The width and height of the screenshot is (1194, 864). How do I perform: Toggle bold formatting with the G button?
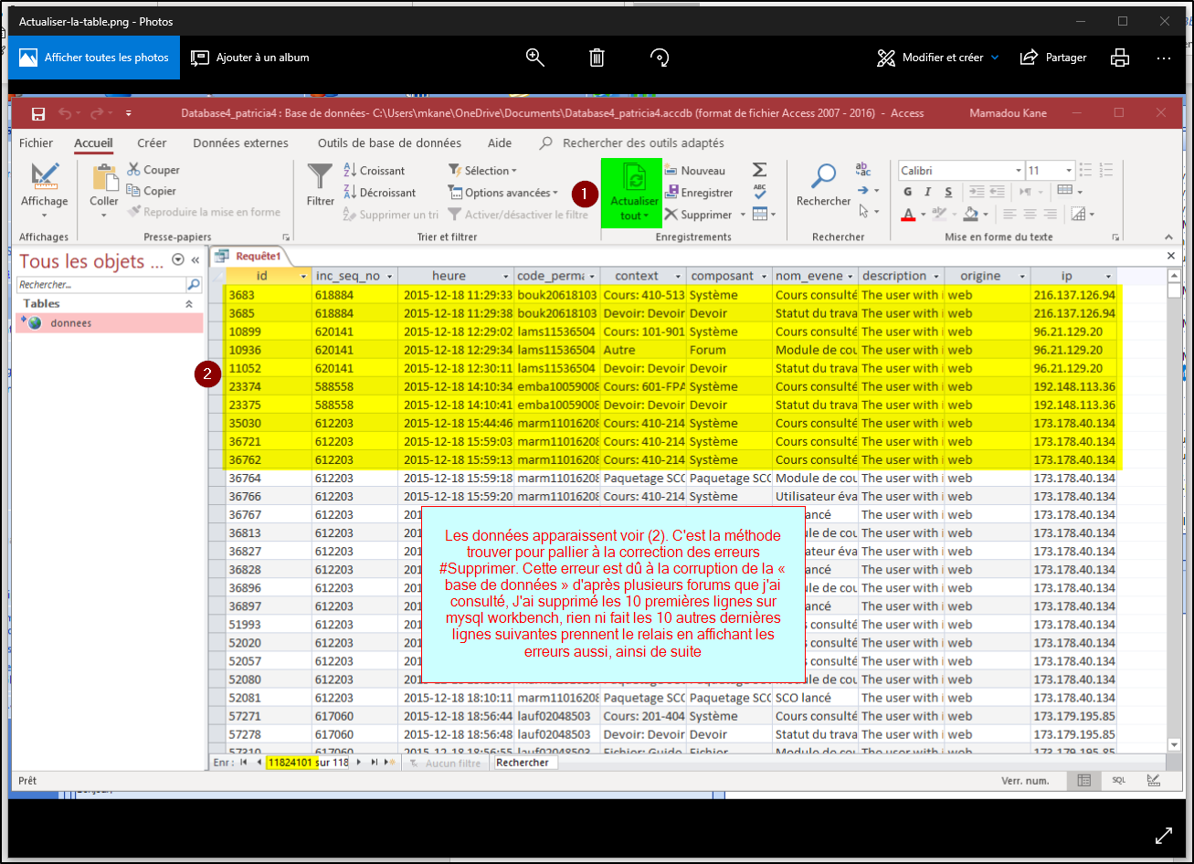click(x=908, y=192)
